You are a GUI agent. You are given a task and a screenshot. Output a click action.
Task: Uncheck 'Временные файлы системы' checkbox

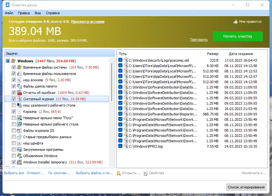[14, 67]
